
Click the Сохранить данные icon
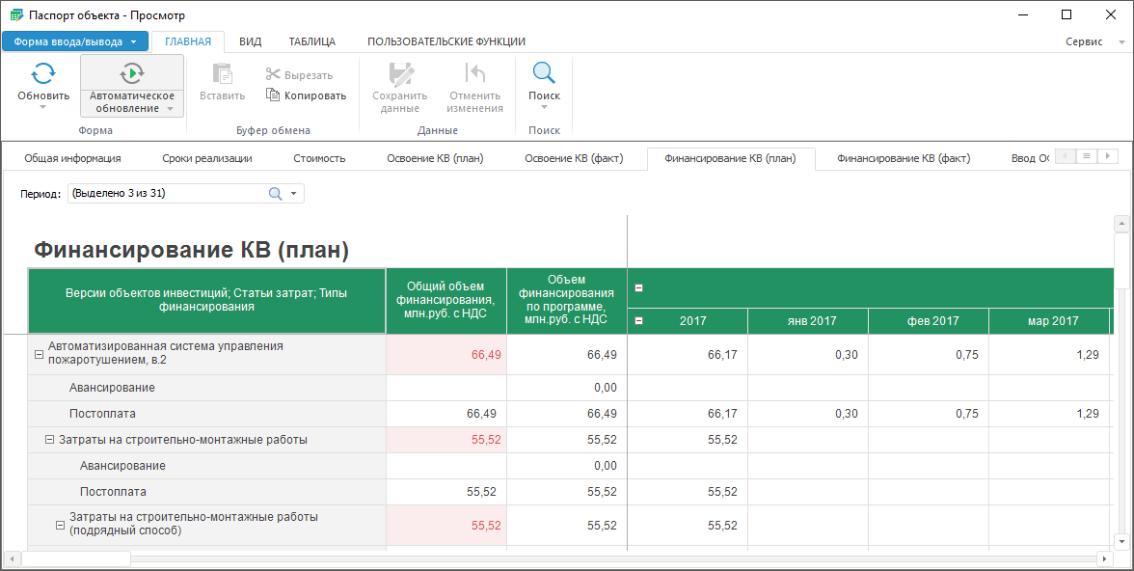point(399,74)
